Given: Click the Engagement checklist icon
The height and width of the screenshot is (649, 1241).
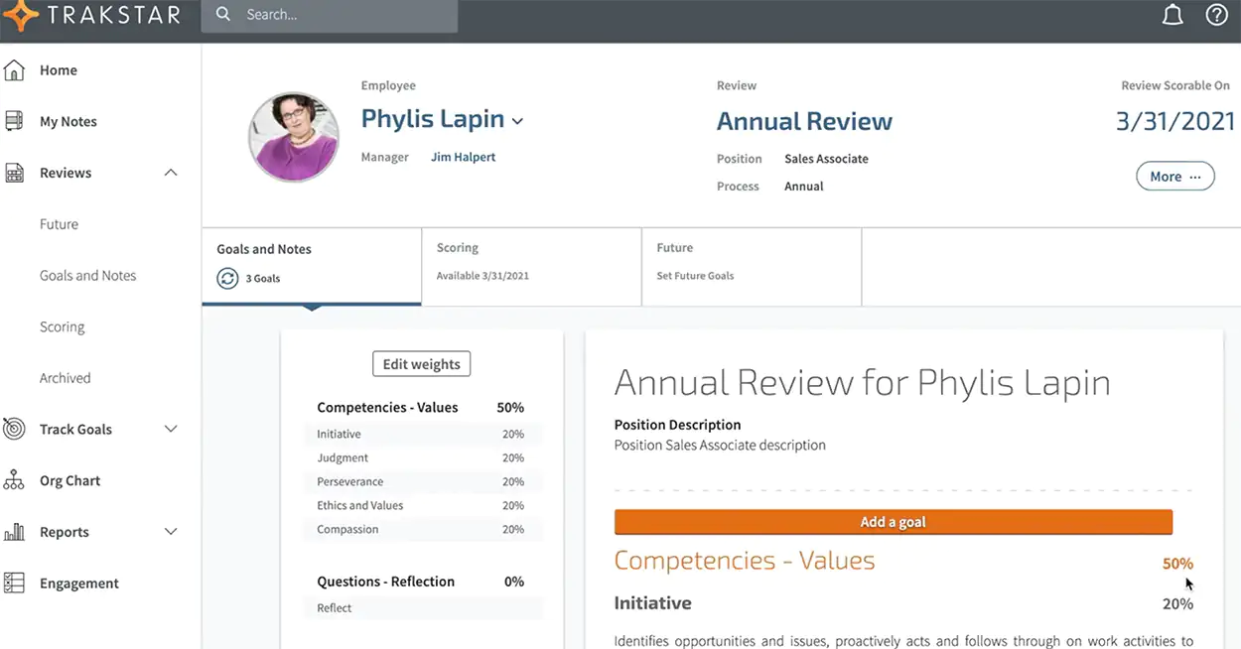Looking at the screenshot, I should (x=14, y=584).
